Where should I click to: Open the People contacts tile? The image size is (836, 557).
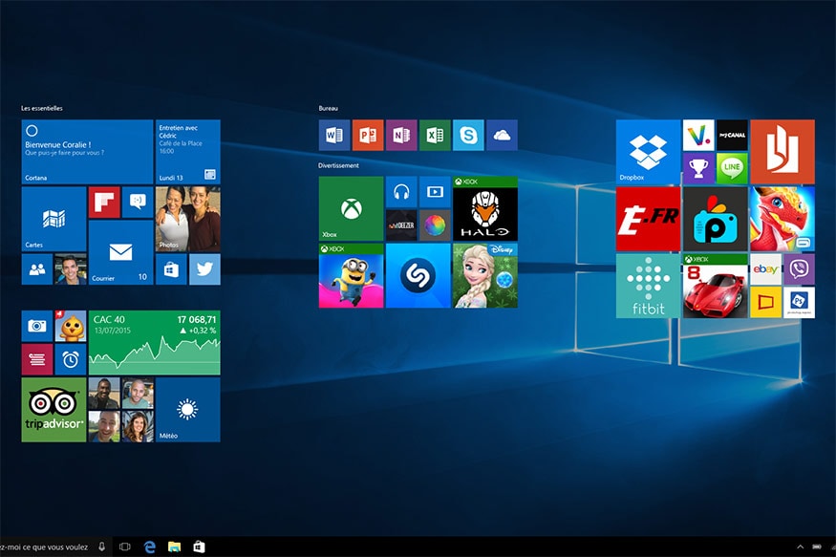(37, 269)
